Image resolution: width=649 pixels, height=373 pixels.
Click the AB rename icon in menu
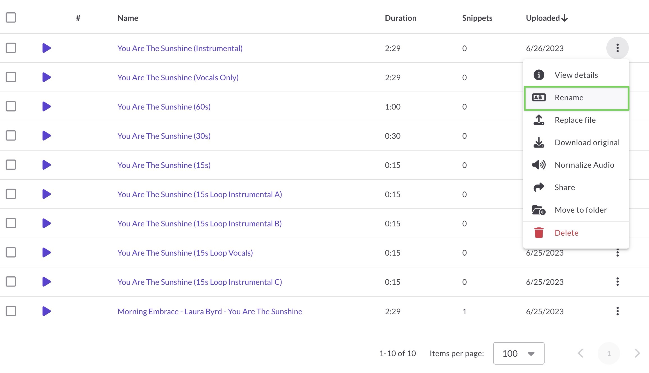tap(539, 97)
